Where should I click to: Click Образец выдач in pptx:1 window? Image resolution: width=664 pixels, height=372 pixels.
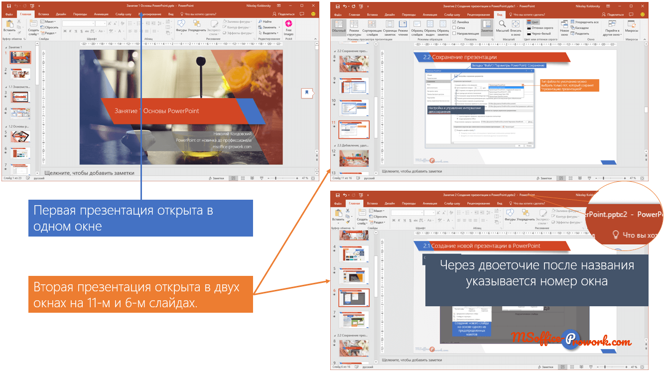tap(430, 28)
